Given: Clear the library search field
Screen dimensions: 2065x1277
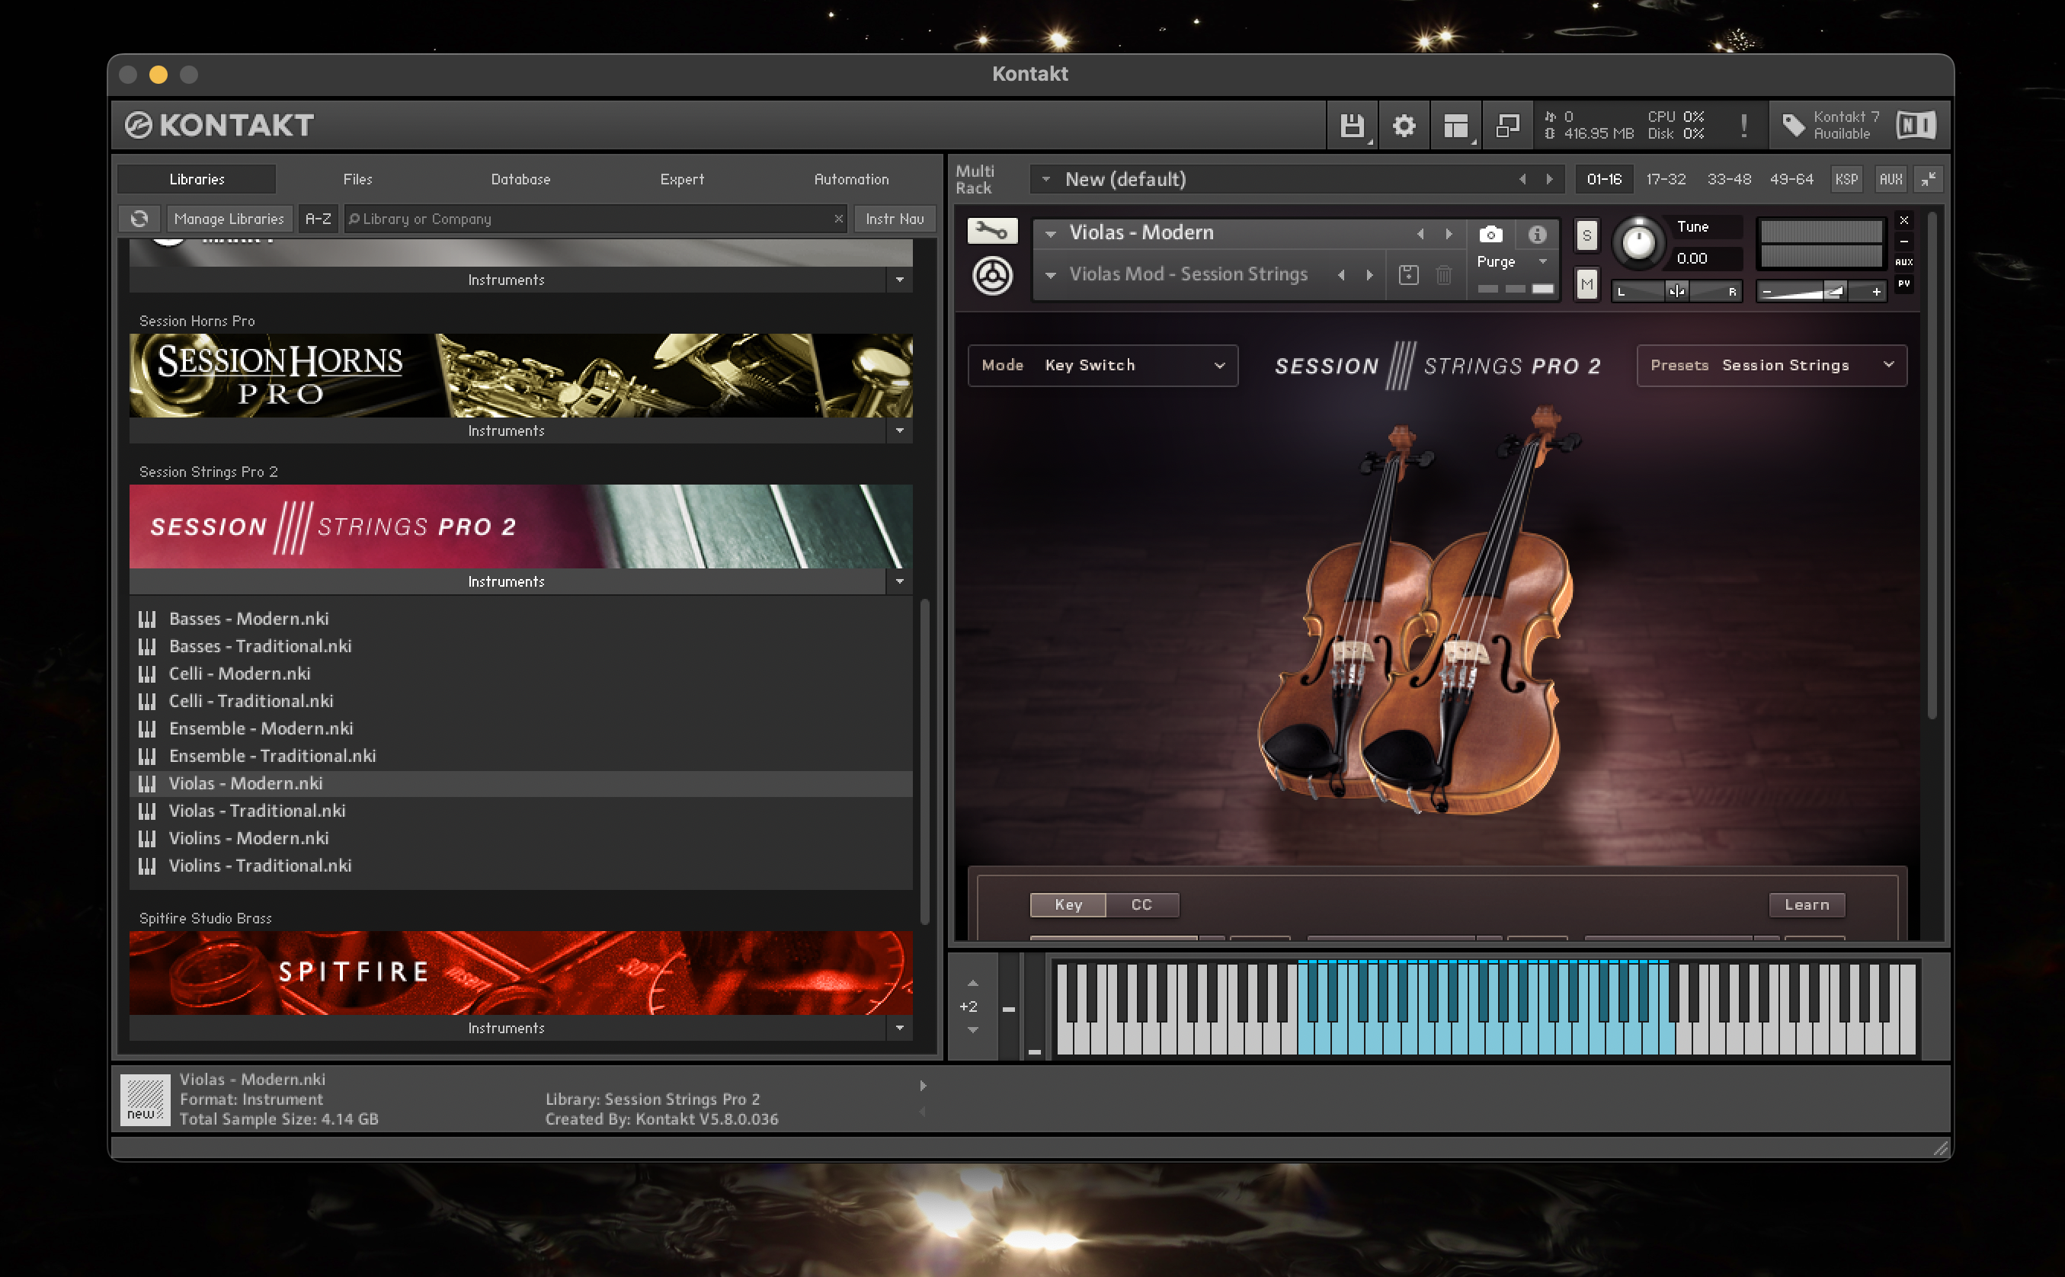Looking at the screenshot, I should click(838, 219).
